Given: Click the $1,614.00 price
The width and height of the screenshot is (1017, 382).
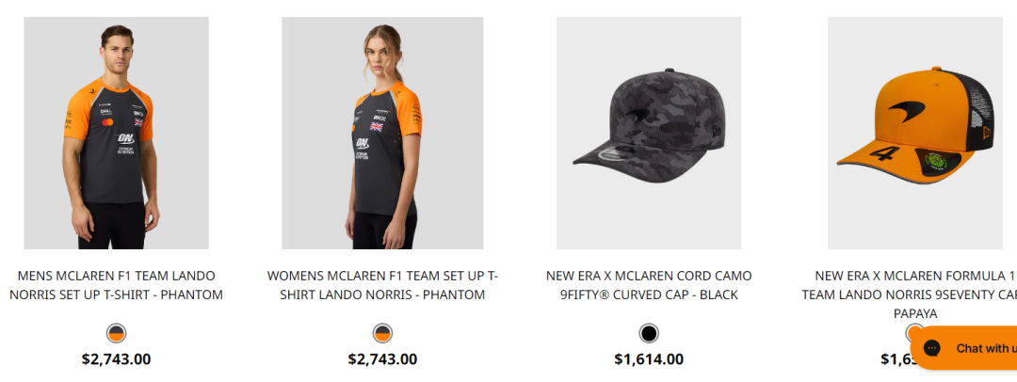Looking at the screenshot, I should point(649,359).
